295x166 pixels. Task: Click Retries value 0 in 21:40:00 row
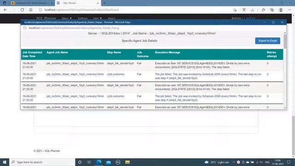point(267,74)
